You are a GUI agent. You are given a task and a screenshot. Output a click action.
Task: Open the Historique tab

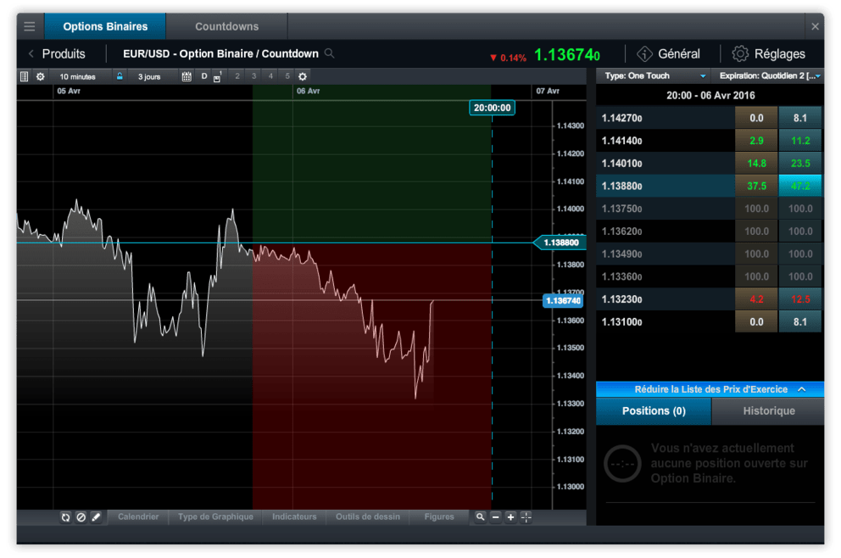pos(769,411)
